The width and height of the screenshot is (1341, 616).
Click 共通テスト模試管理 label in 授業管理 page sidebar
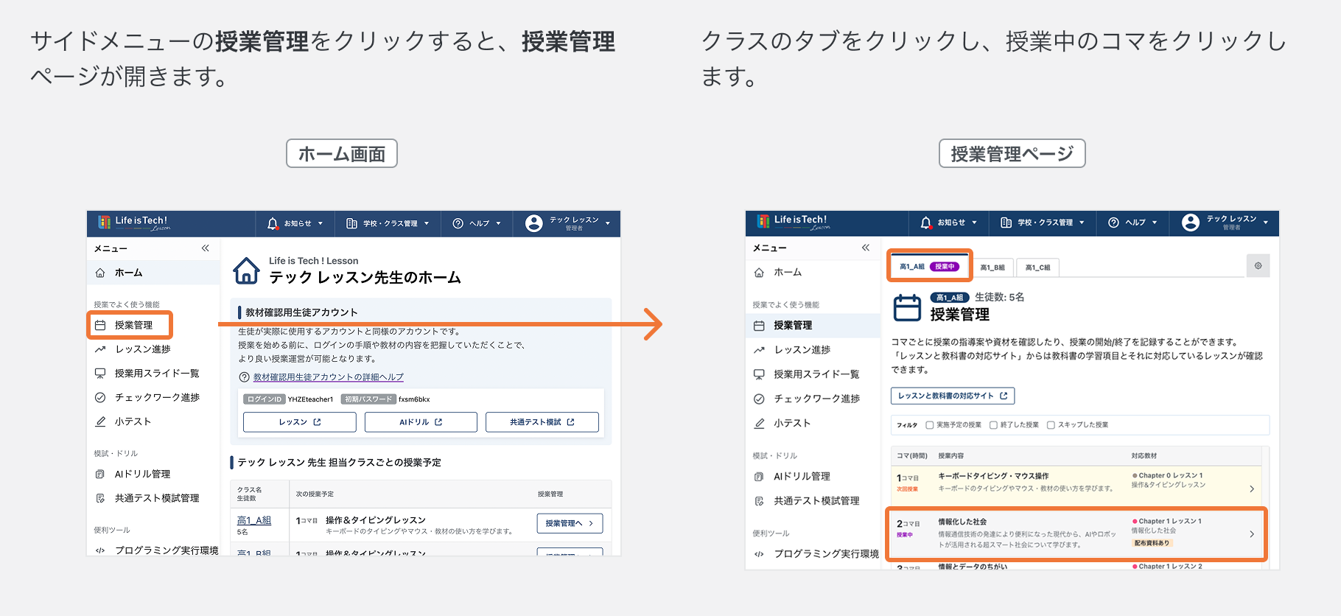pos(816,501)
